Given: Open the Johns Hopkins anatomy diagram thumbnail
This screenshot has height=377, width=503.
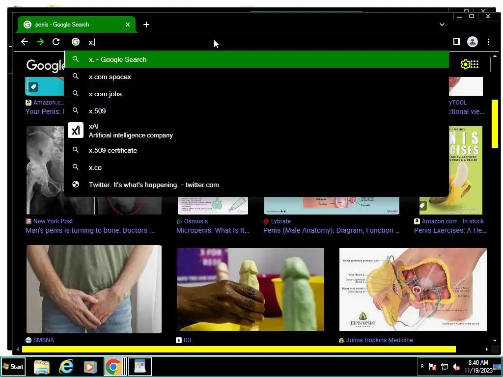Looking at the screenshot, I should (x=413, y=289).
